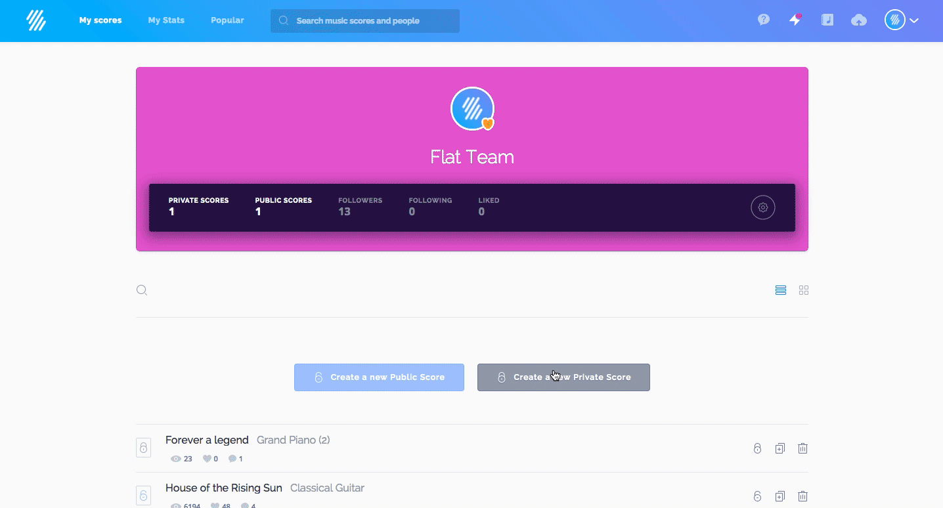Open the help question-mark icon
Image resolution: width=943 pixels, height=508 pixels.
(x=763, y=20)
